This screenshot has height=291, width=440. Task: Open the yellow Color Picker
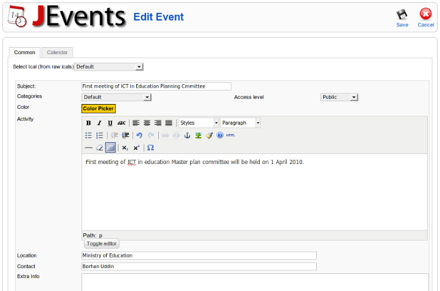coord(98,109)
